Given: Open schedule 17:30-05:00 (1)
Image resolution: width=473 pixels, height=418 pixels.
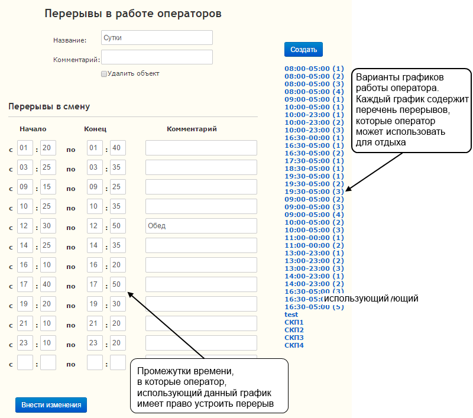Looking at the screenshot, I should pyautogui.click(x=315, y=161).
